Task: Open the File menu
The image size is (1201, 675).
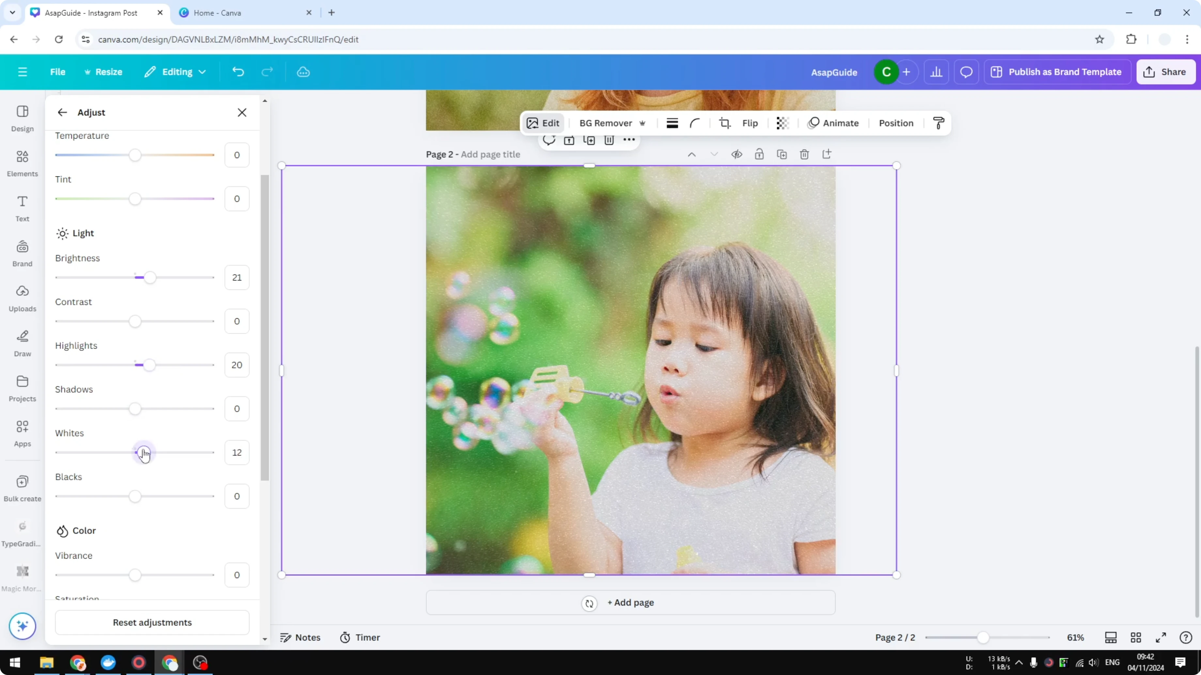Action: tap(58, 72)
